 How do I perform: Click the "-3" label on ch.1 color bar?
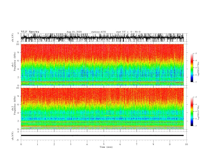[x=196, y=53]
